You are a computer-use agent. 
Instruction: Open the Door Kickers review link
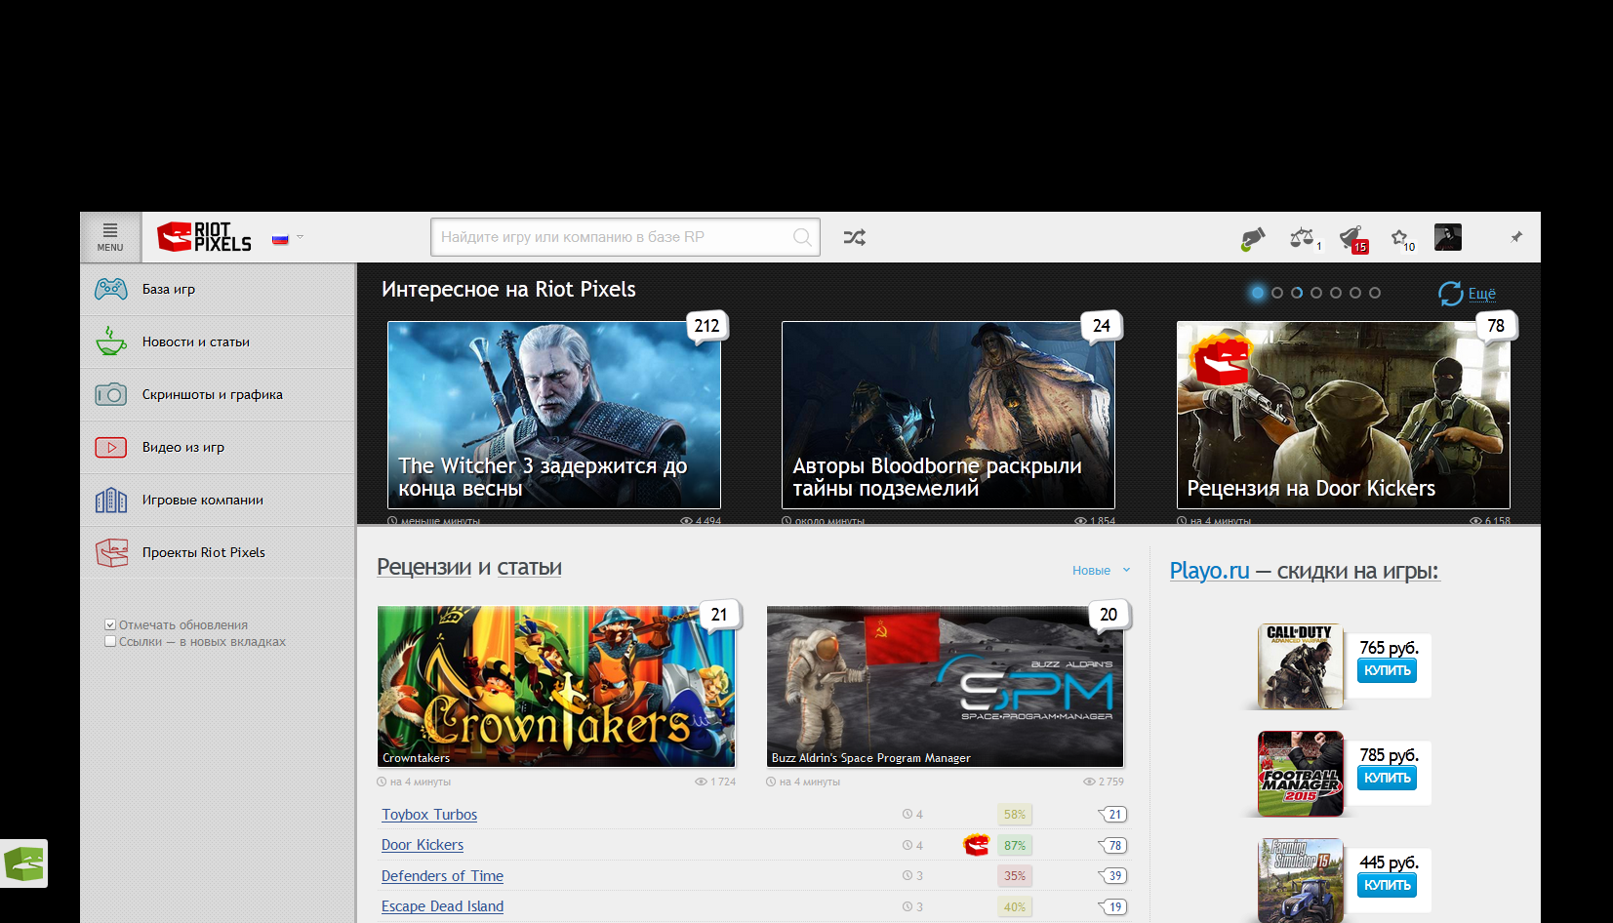pos(423,845)
